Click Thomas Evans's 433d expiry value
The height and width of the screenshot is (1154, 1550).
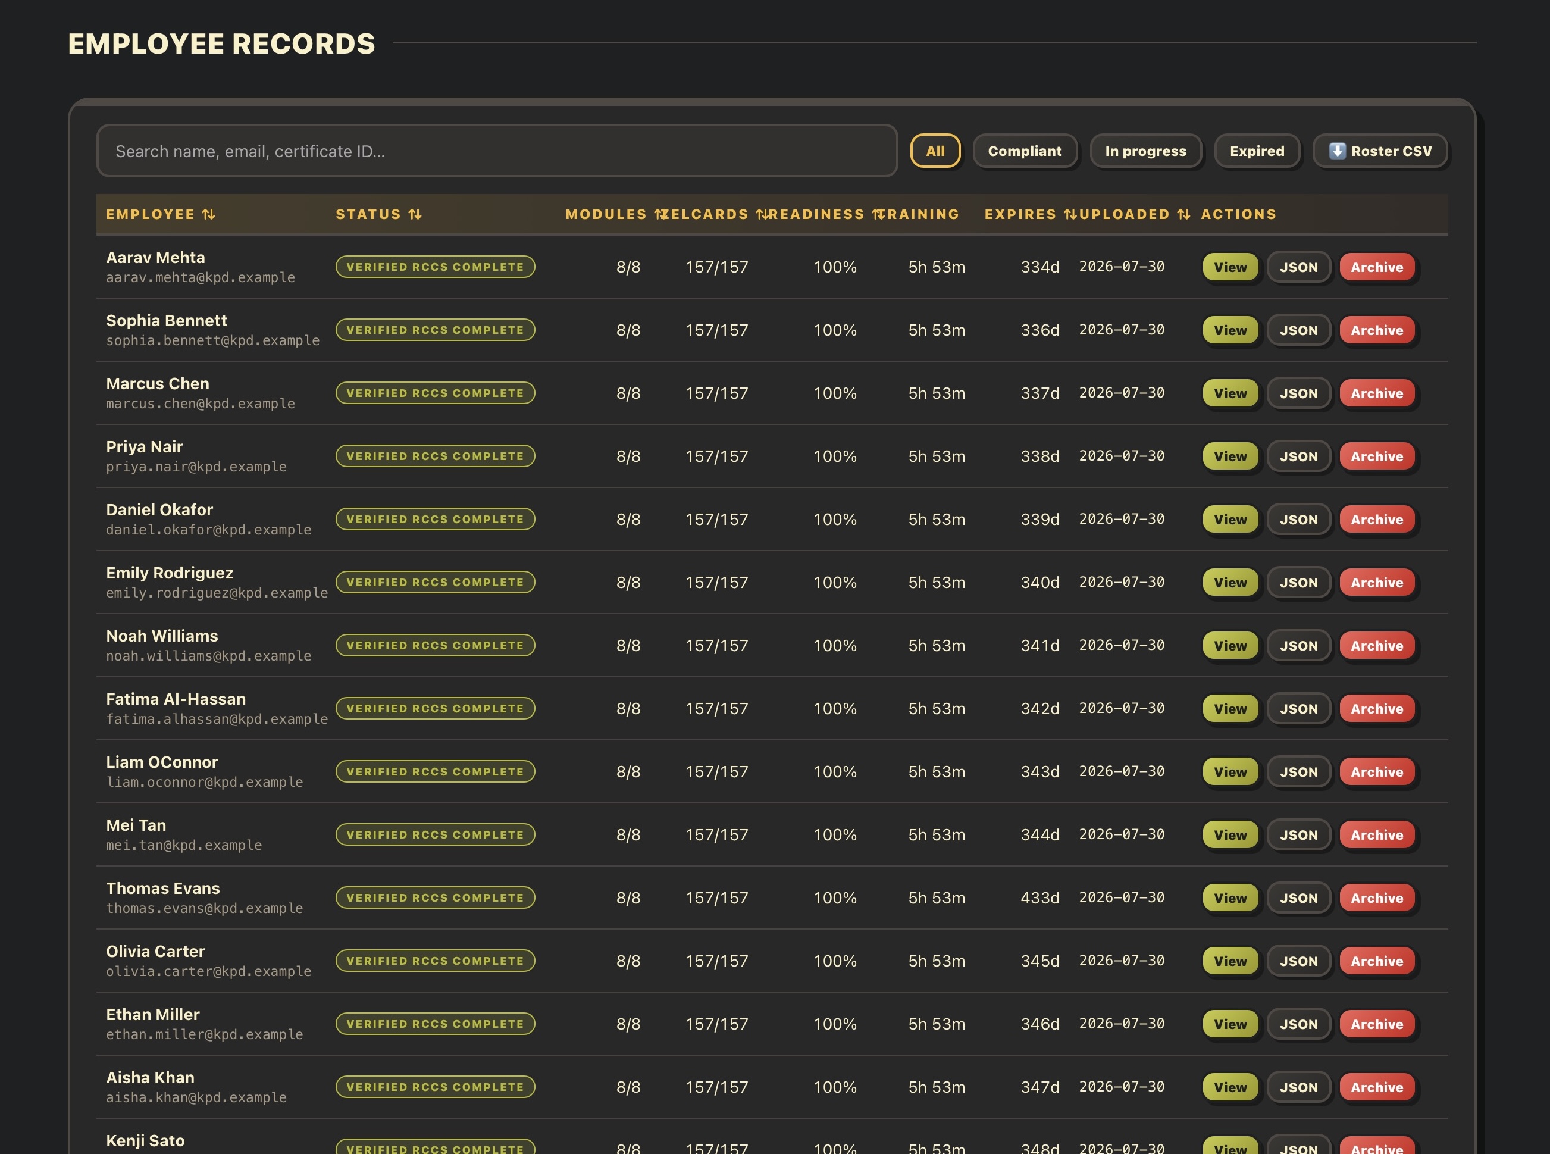(1039, 898)
